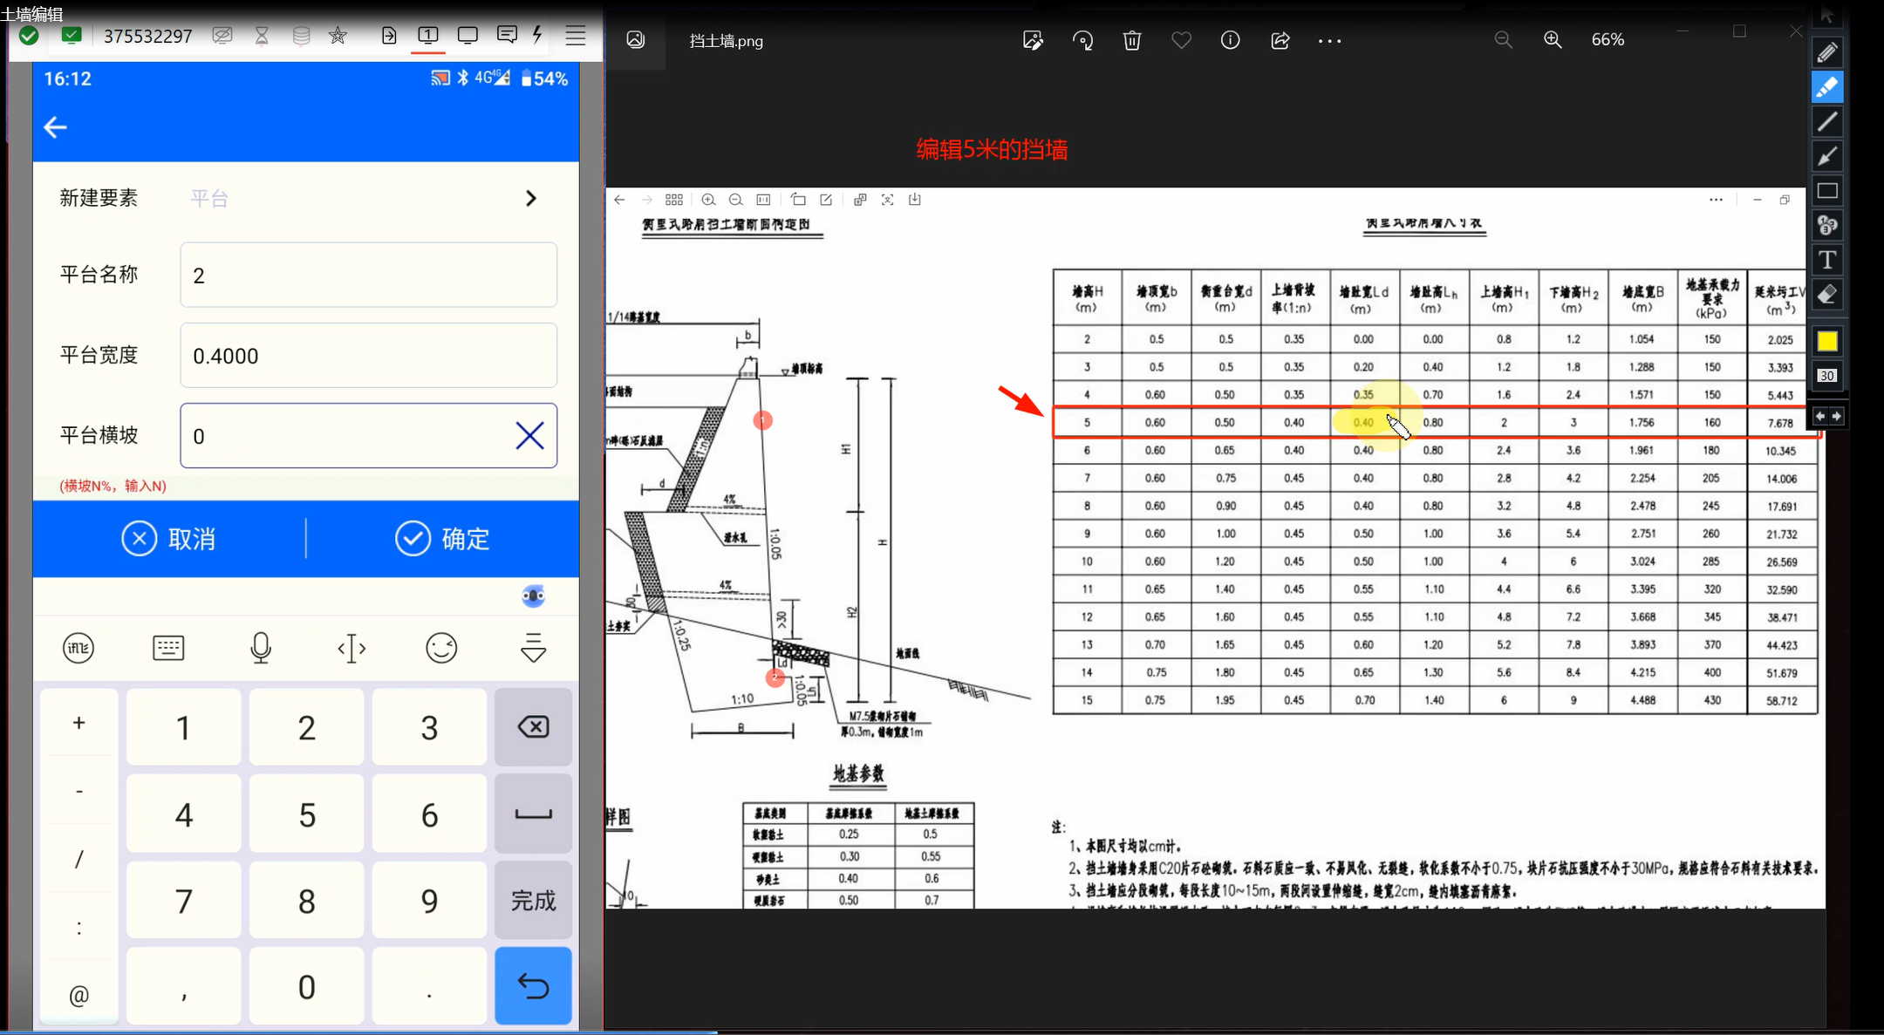Click the annotation redo right arrow
Screen dimensions: 1884x1035
coord(1836,417)
